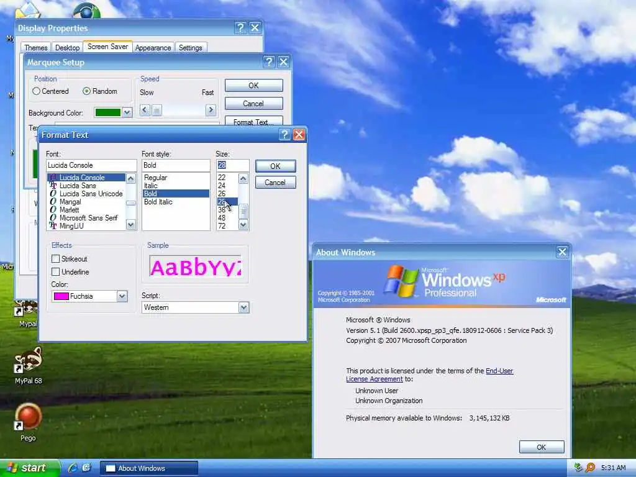Screen dimensions: 636x477
Task: Click font list scroll down arrow
Action: point(131,225)
